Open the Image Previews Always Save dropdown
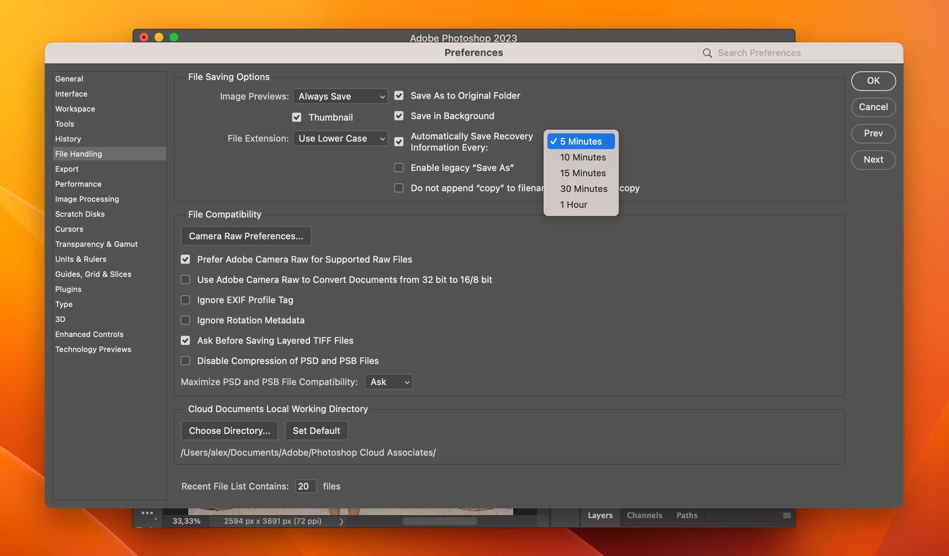The image size is (949, 556). click(340, 97)
